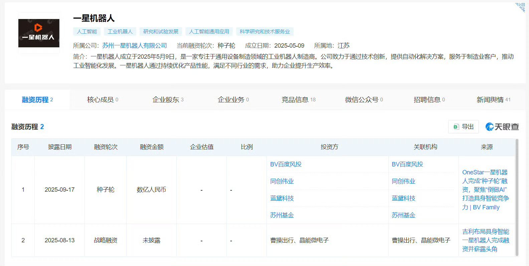Open BV百度风投 in the 关联机构 column
Image resolution: width=529 pixels, height=266 pixels.
(x=407, y=164)
